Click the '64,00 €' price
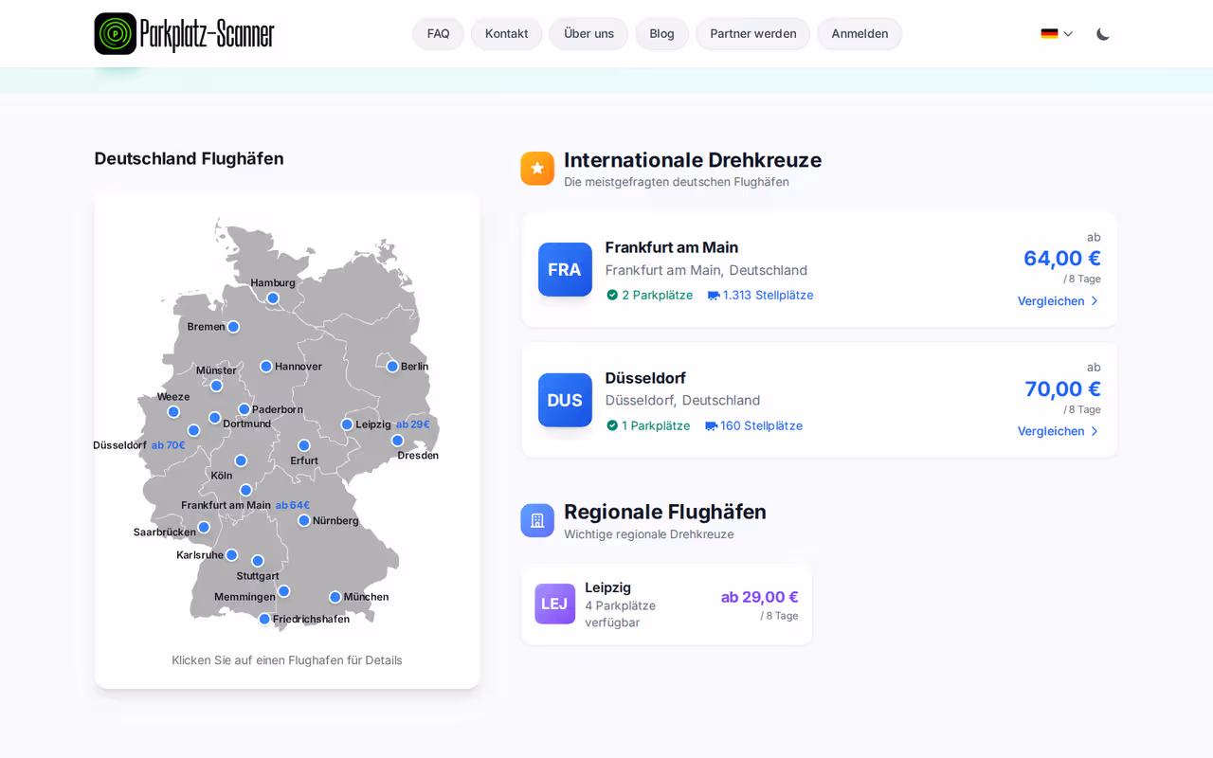1213x758 pixels. [1062, 258]
